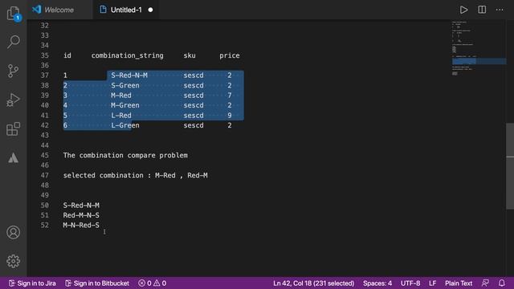
Task: Close Untitled-1 tab via unsaved dot
Action: (x=150, y=10)
